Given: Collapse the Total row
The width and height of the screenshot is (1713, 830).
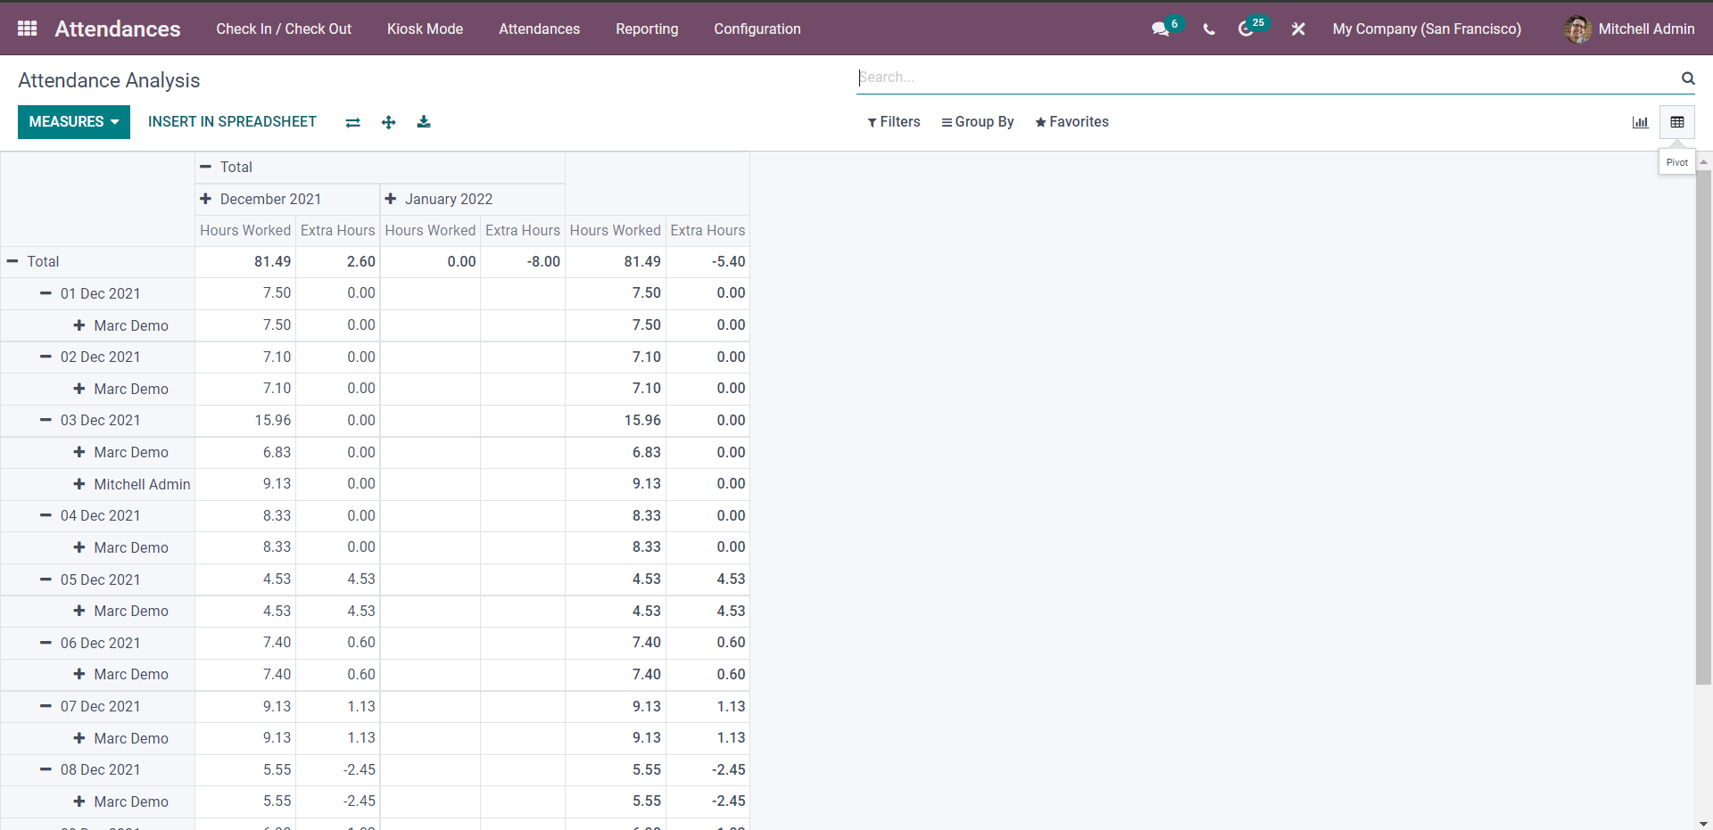Looking at the screenshot, I should pyautogui.click(x=97, y=262).
